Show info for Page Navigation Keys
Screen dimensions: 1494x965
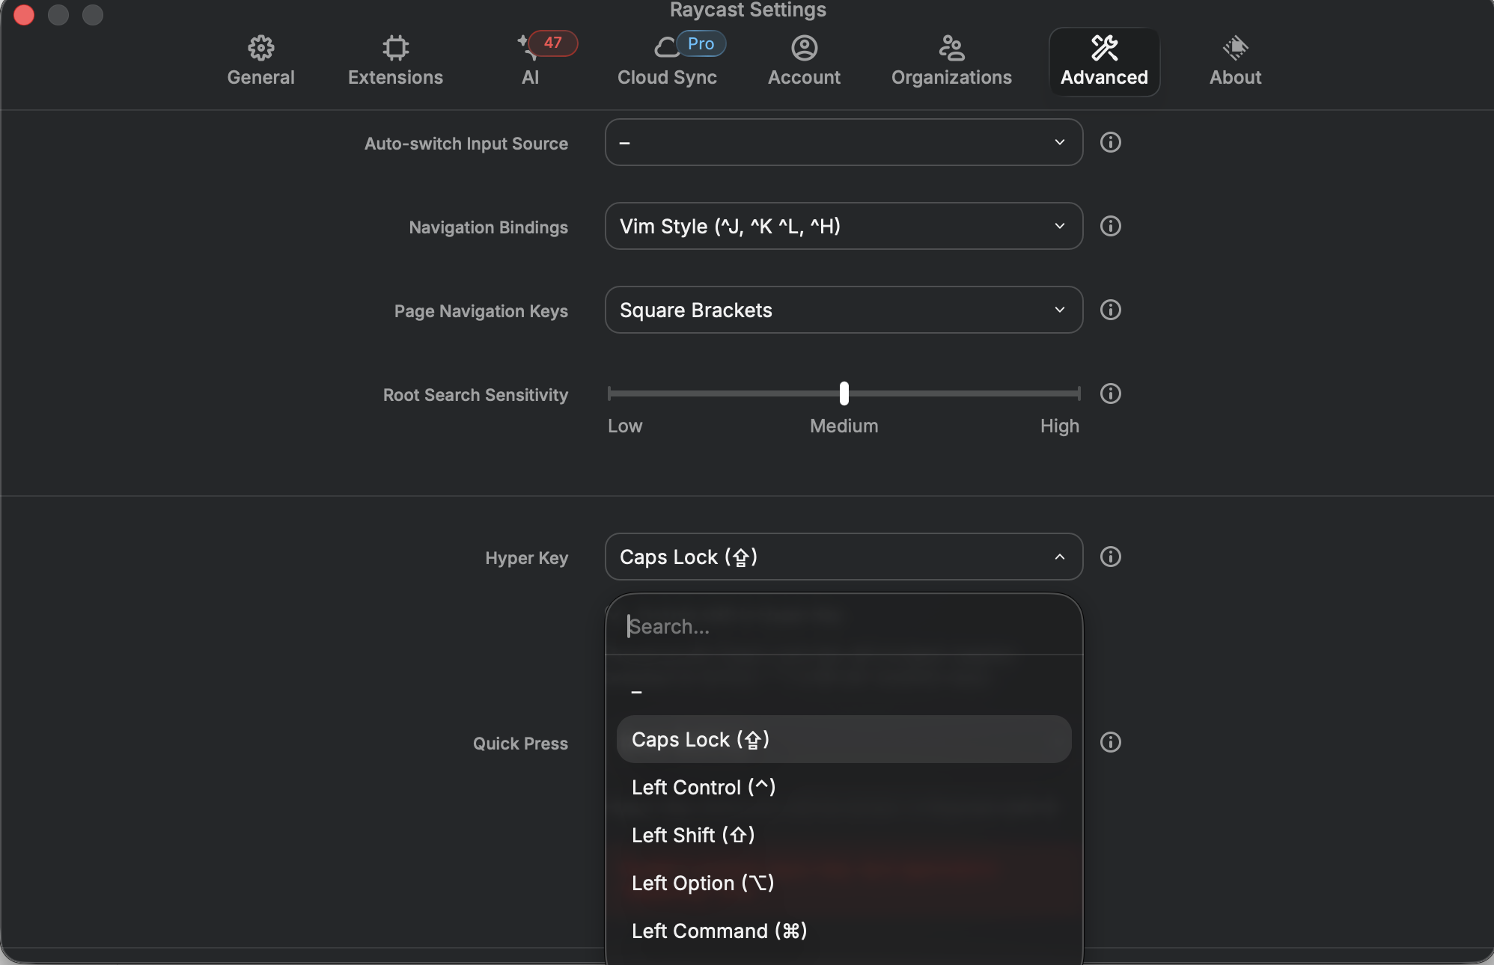[x=1110, y=310]
